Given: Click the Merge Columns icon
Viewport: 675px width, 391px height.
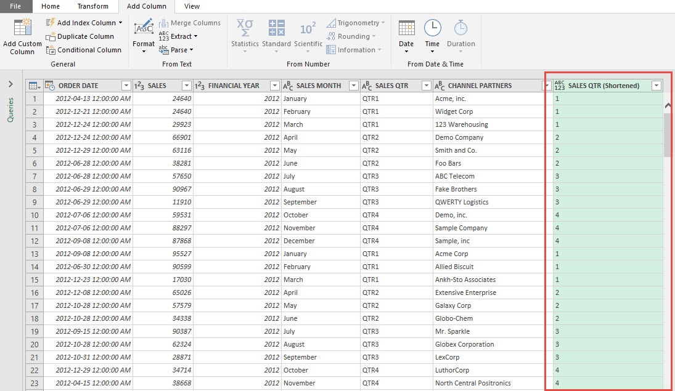Looking at the screenshot, I should [163, 23].
